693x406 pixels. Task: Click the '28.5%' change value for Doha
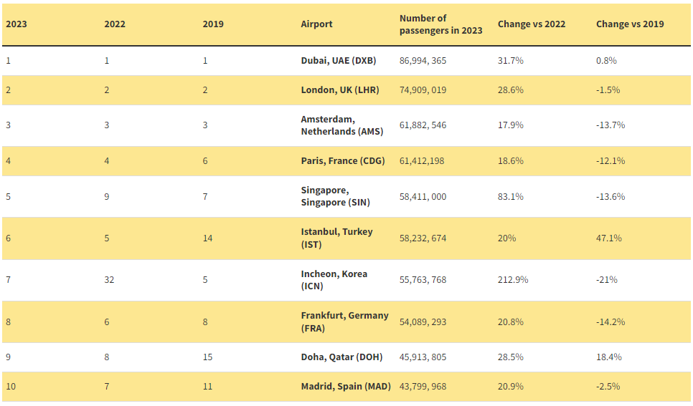pos(511,357)
